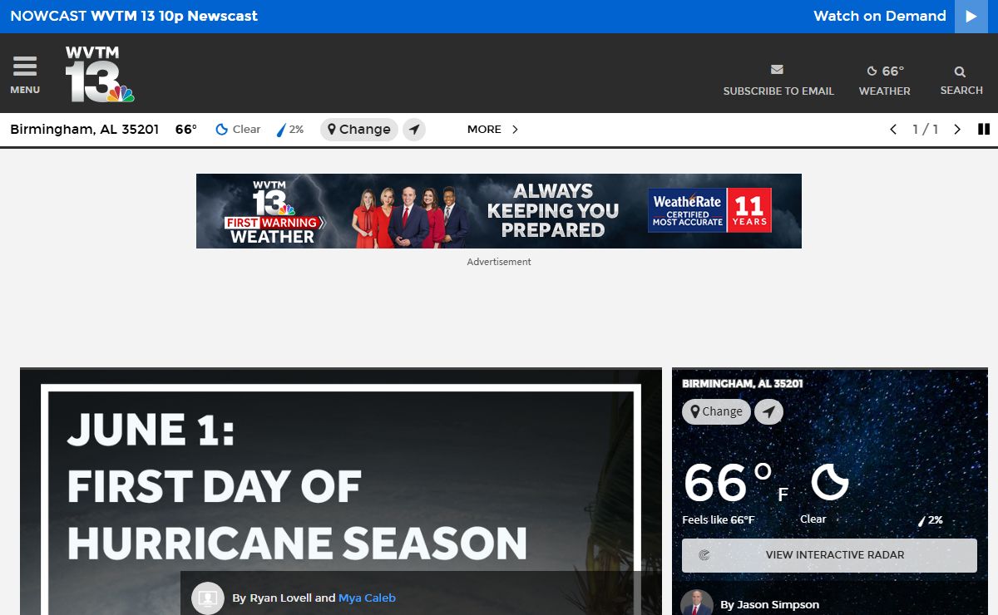
Task: Click the 2% precipitation drop icon in bar
Action: [281, 130]
